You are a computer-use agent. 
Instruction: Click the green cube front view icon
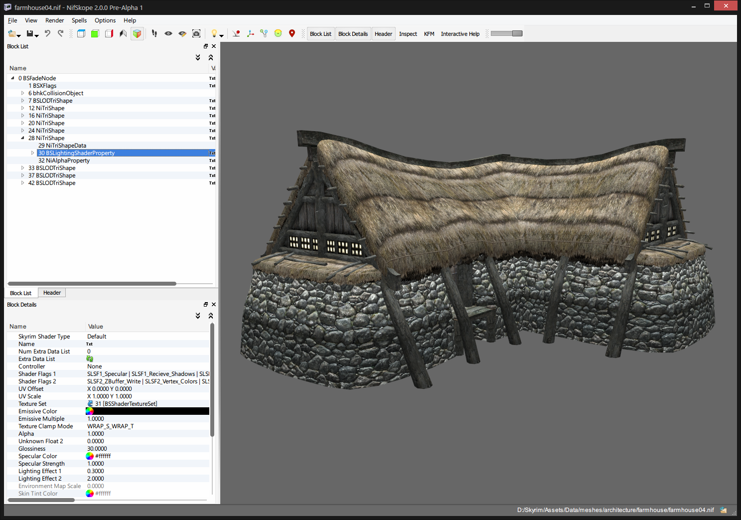[x=95, y=33]
